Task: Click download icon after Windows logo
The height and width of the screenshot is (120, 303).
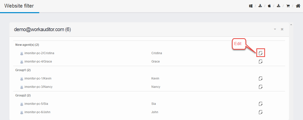Action: pos(260,6)
